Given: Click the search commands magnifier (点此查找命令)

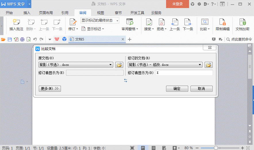Looking at the screenshot, I should pyautogui.click(x=228, y=39).
